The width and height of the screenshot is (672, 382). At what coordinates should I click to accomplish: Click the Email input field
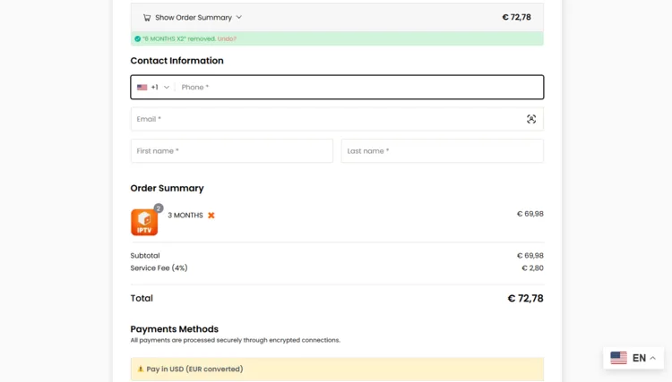pyautogui.click(x=327, y=119)
